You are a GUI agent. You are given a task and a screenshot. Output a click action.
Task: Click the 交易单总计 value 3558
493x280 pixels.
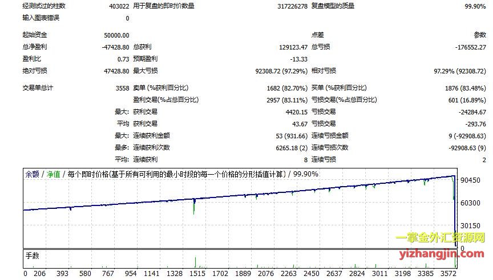pos(121,88)
